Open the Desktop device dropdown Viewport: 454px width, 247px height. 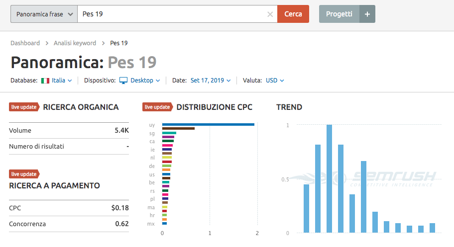145,81
